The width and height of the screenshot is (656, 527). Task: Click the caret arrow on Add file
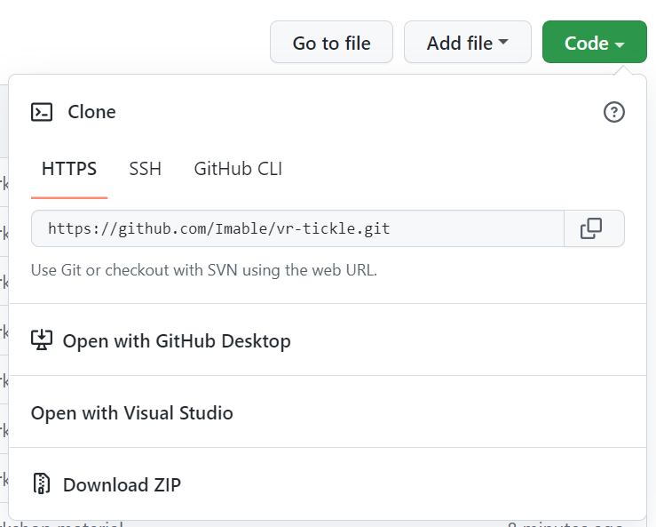503,42
